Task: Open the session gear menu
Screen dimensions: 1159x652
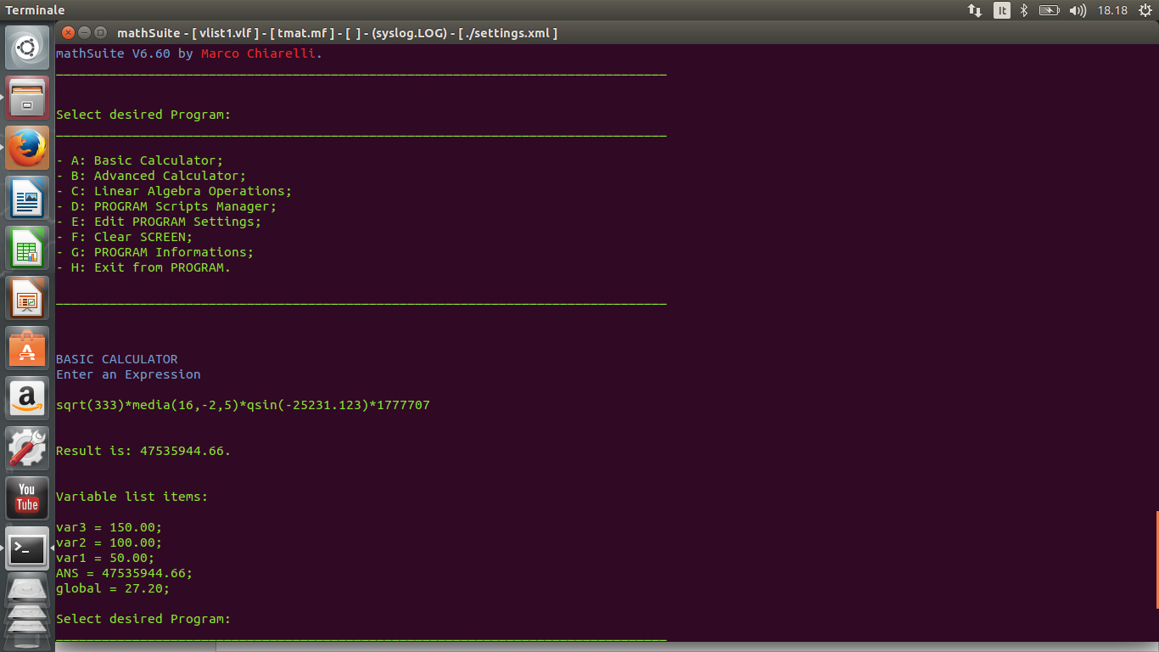Action: [1145, 10]
